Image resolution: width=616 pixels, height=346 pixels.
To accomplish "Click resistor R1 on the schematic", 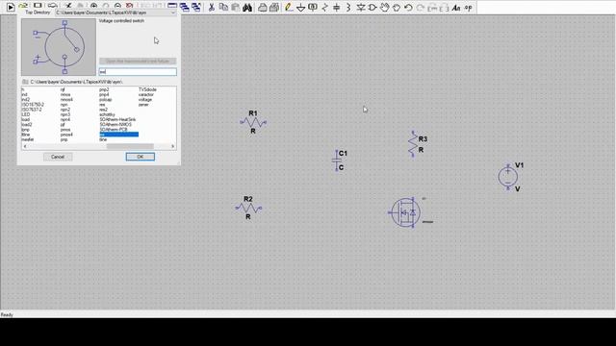I will (x=253, y=122).
